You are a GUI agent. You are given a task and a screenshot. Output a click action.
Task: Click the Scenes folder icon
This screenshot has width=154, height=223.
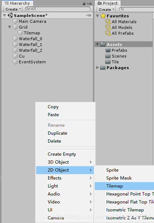tap(108, 56)
